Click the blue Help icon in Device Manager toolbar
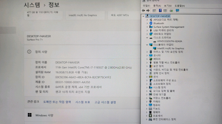The image size is (222, 124). pos(160,10)
